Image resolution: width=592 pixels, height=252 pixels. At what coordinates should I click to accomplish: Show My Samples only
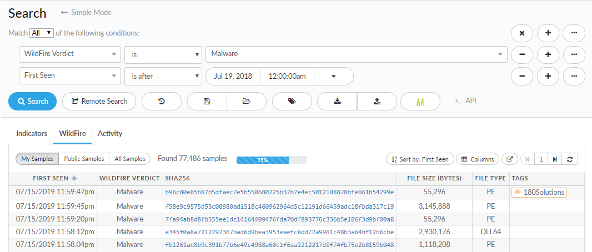point(37,159)
